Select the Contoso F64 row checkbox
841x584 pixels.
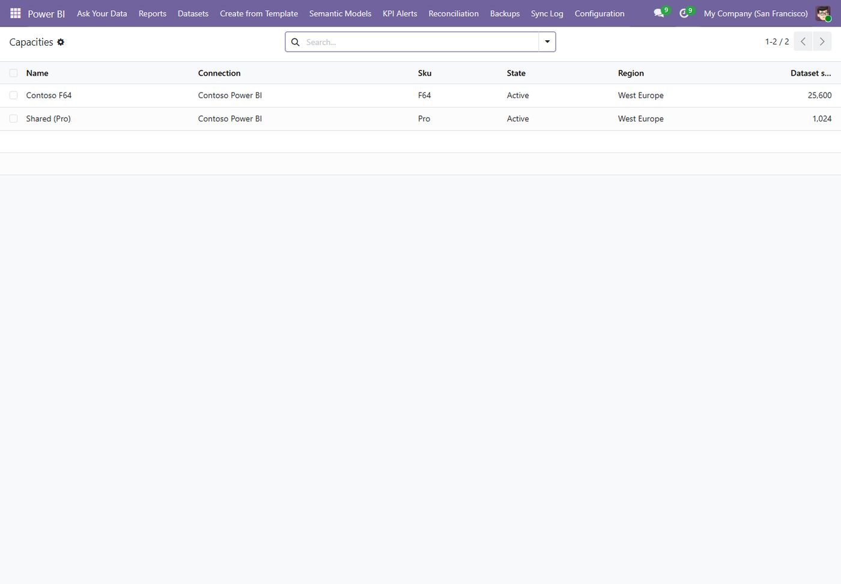click(x=13, y=96)
